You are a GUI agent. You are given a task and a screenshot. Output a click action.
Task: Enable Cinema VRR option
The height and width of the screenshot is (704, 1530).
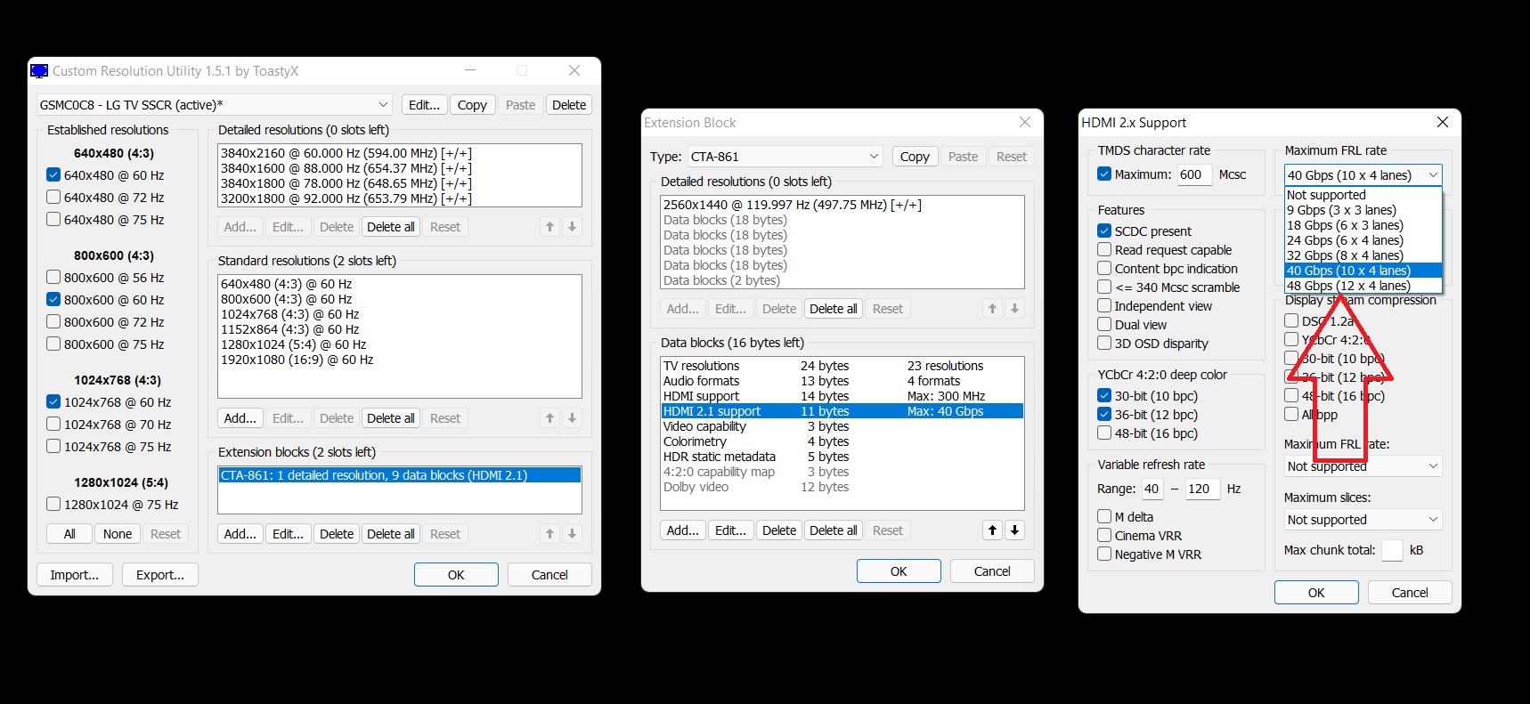pyautogui.click(x=1104, y=535)
